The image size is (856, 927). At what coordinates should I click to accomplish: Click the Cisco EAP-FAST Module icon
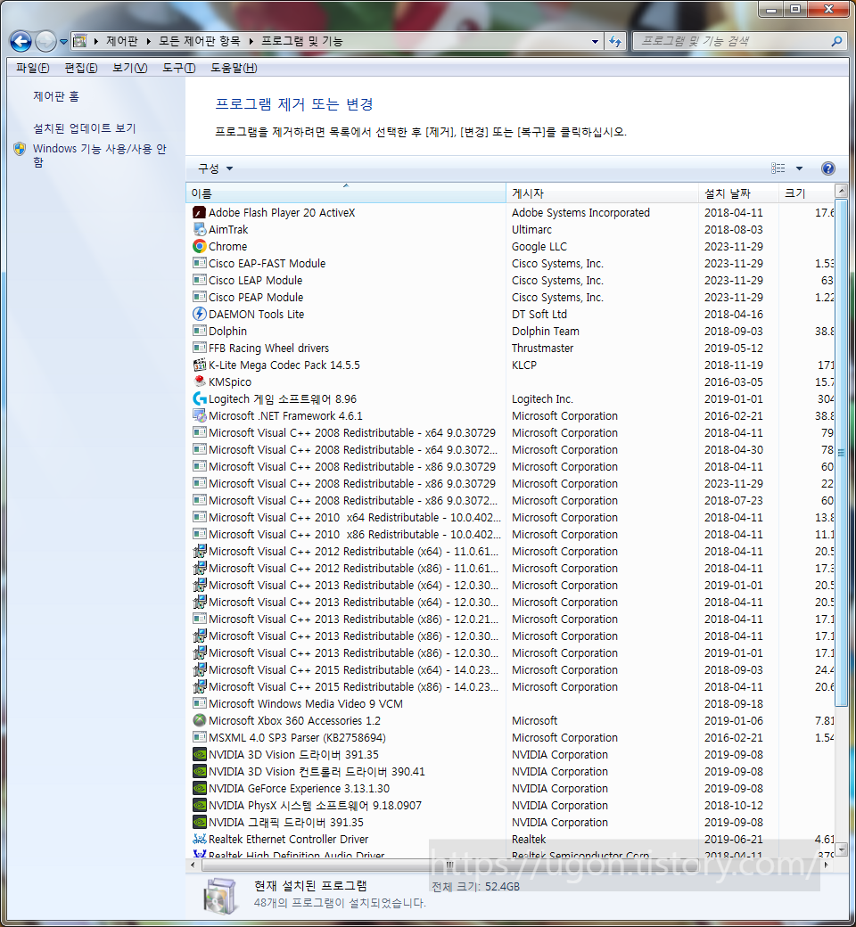click(200, 263)
